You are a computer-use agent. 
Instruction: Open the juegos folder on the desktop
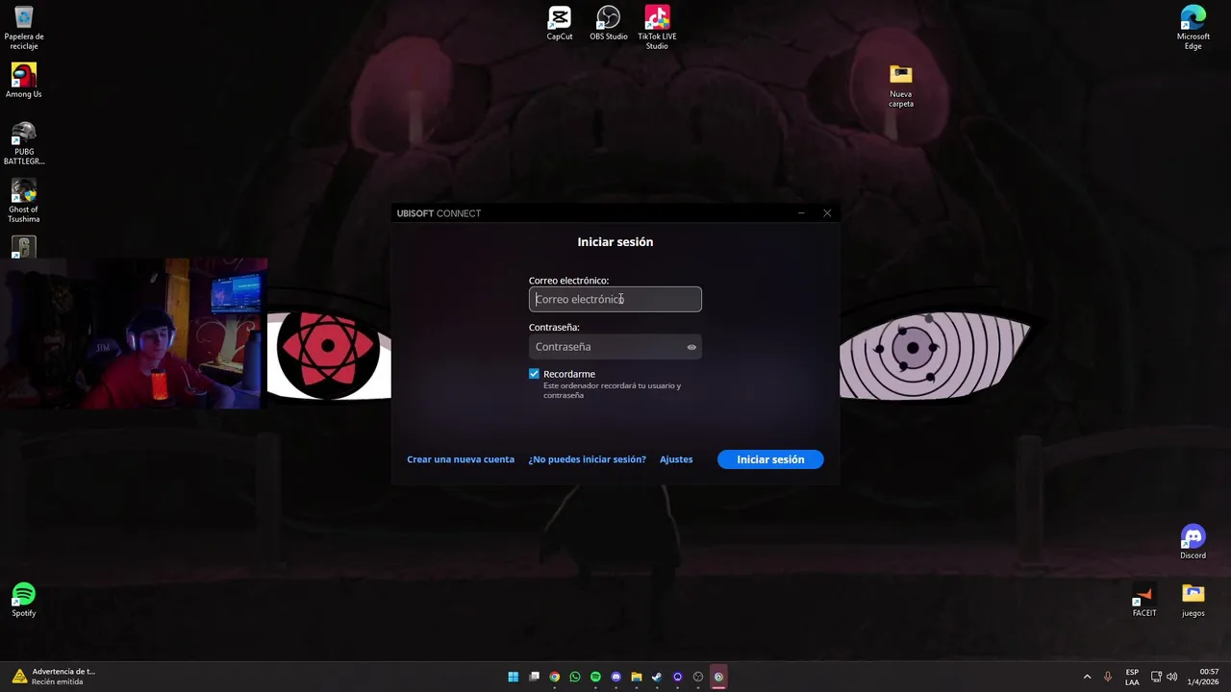point(1193,600)
